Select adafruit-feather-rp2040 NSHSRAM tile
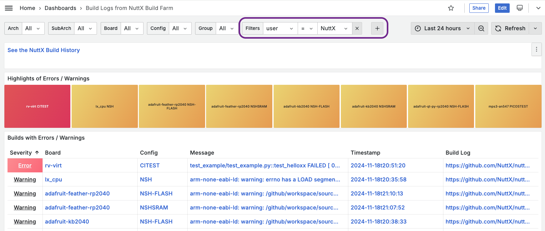The height and width of the screenshot is (231, 545). coord(239,106)
